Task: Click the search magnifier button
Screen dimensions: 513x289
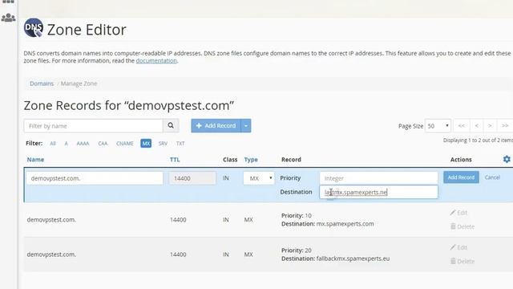Action: pyautogui.click(x=171, y=126)
